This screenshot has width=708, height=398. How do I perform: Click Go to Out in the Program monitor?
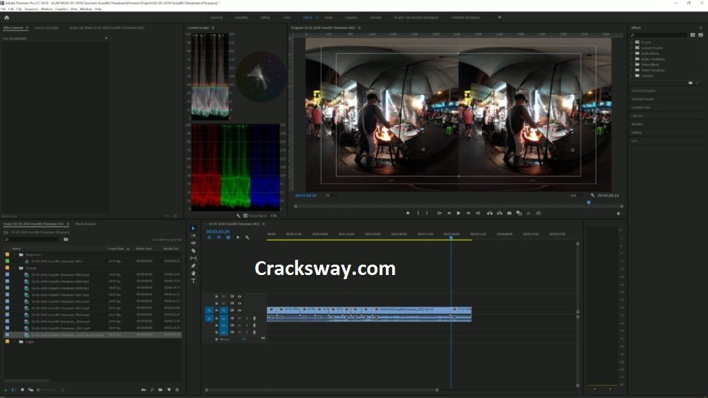coord(478,213)
